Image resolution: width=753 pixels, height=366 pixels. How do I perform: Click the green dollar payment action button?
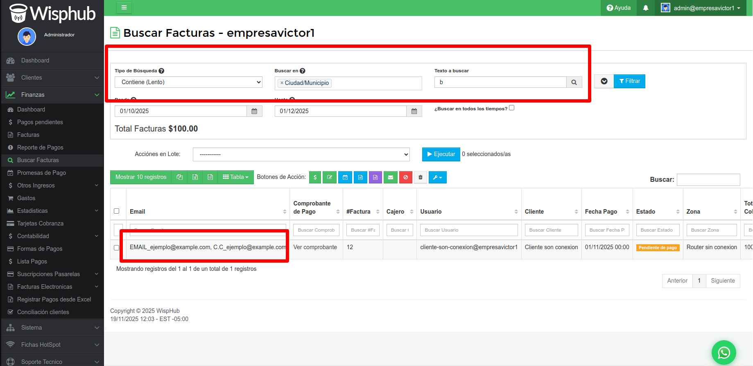coord(315,177)
